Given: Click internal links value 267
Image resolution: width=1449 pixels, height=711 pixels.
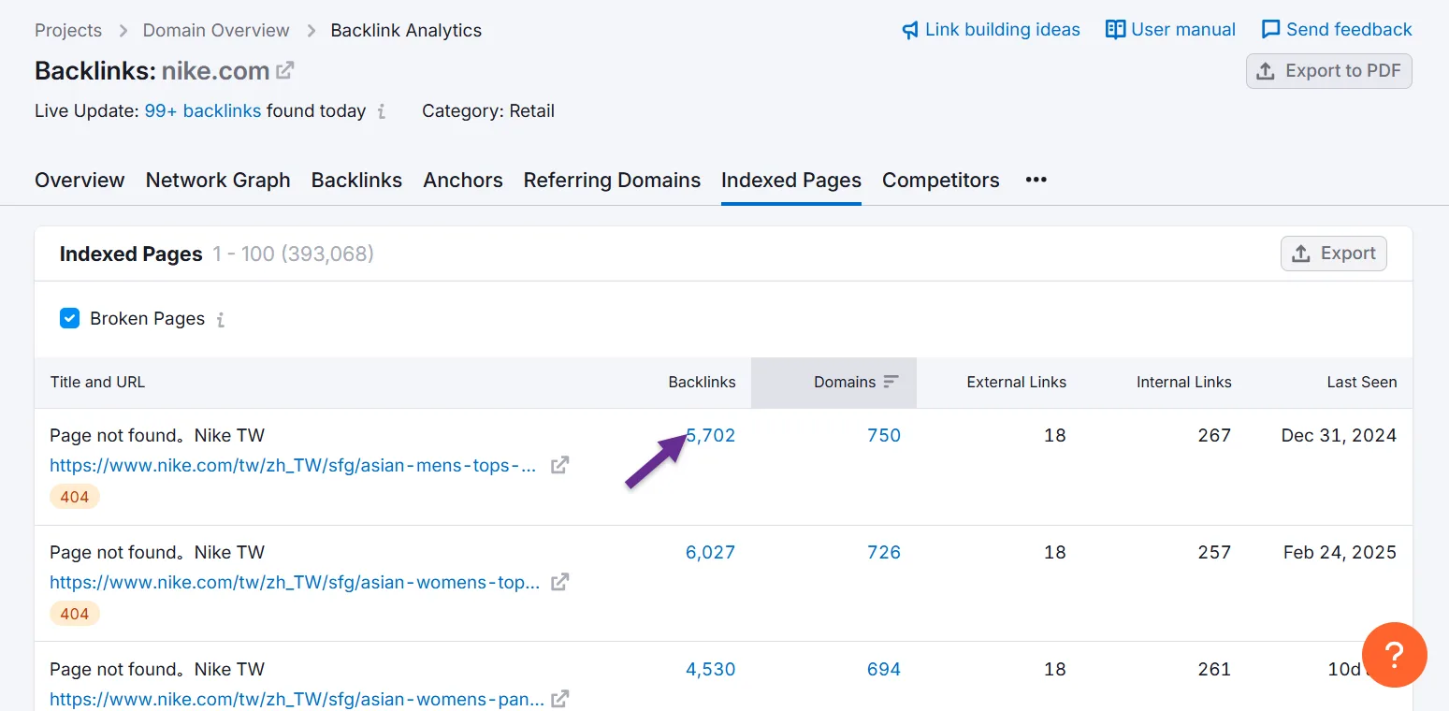Looking at the screenshot, I should [1214, 435].
